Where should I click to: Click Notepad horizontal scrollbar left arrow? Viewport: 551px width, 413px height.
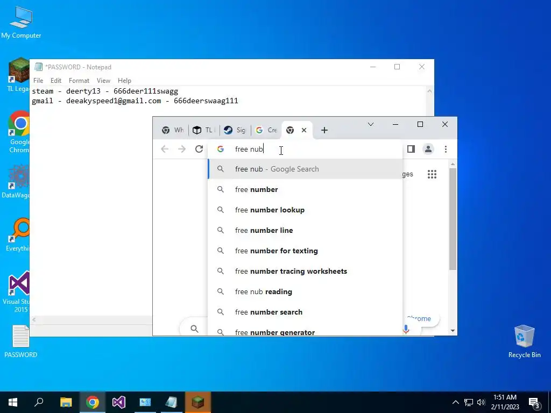(34, 319)
